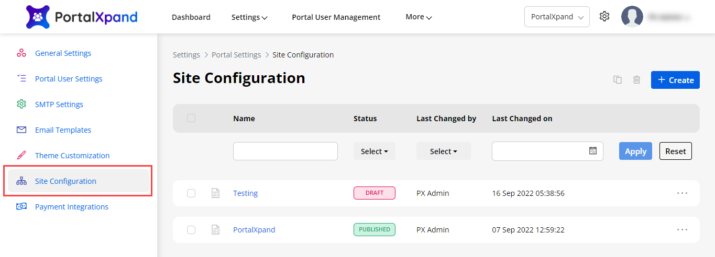Open the Status filter Select dropdown

(374, 151)
